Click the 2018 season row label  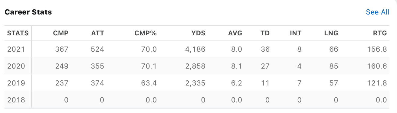click(15, 100)
